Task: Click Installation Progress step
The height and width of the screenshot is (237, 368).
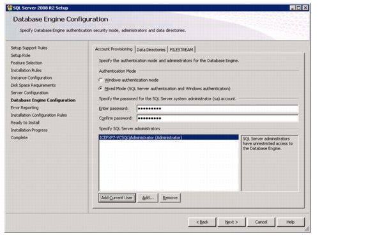Action: (29, 130)
